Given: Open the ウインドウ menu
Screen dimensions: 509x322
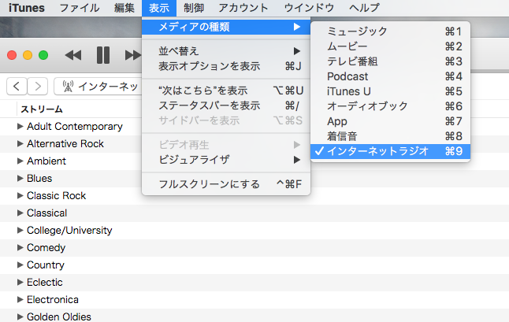Looking at the screenshot, I should click(309, 8).
